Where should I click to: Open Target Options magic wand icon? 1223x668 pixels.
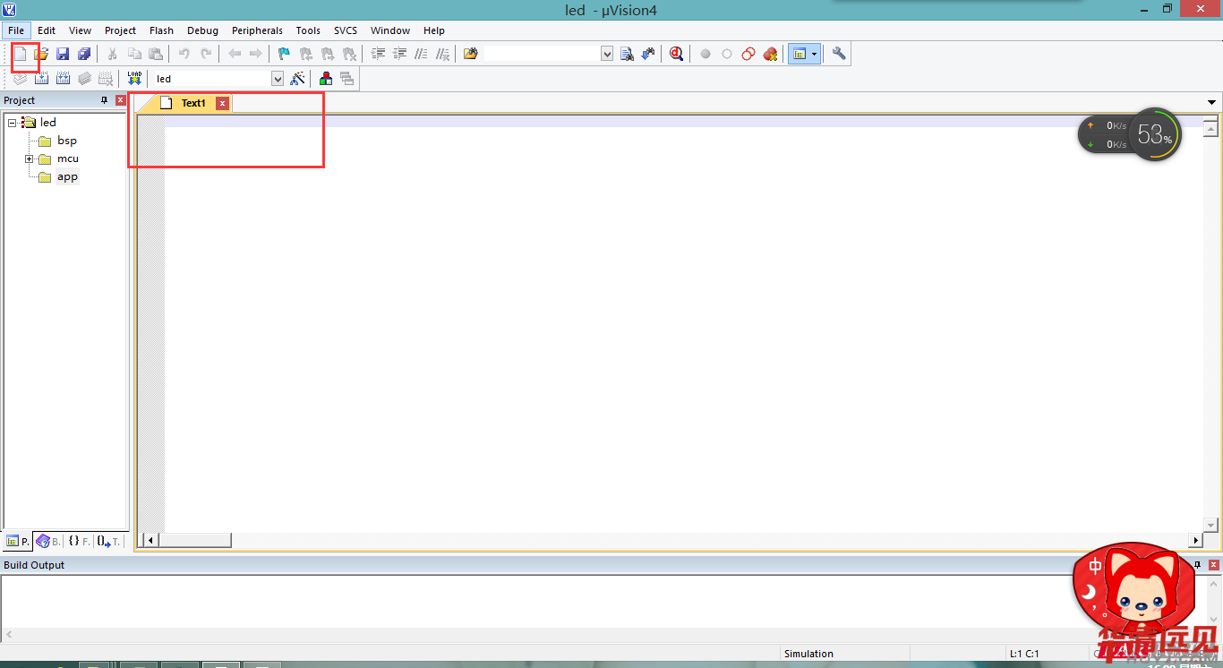tap(298, 79)
